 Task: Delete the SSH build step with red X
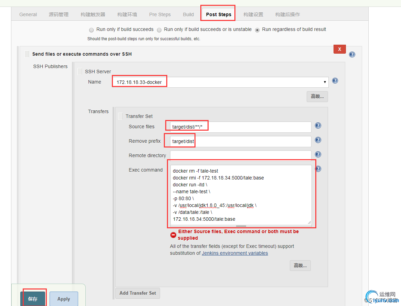click(340, 49)
